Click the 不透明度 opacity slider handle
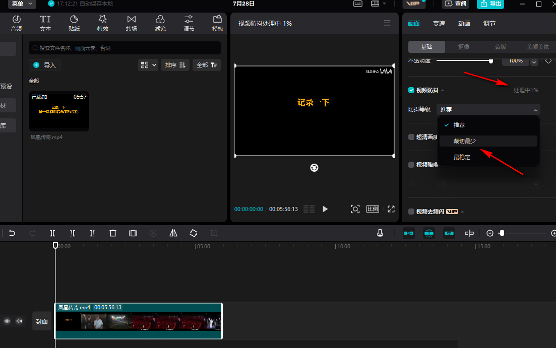The width and height of the screenshot is (556, 348). [x=490, y=61]
